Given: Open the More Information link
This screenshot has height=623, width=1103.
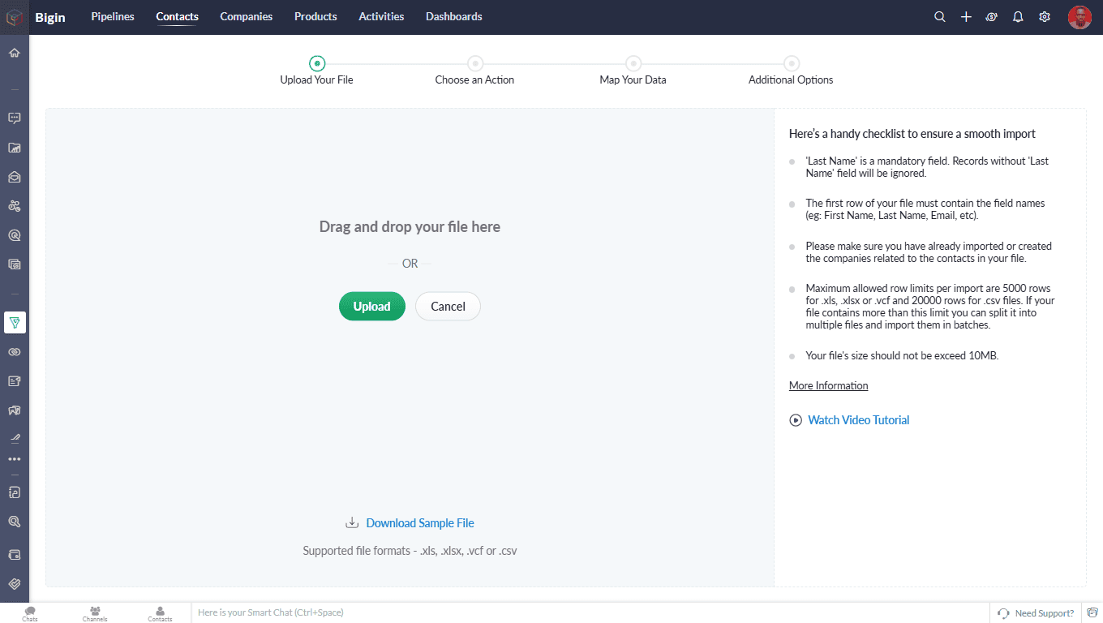Looking at the screenshot, I should click(829, 385).
